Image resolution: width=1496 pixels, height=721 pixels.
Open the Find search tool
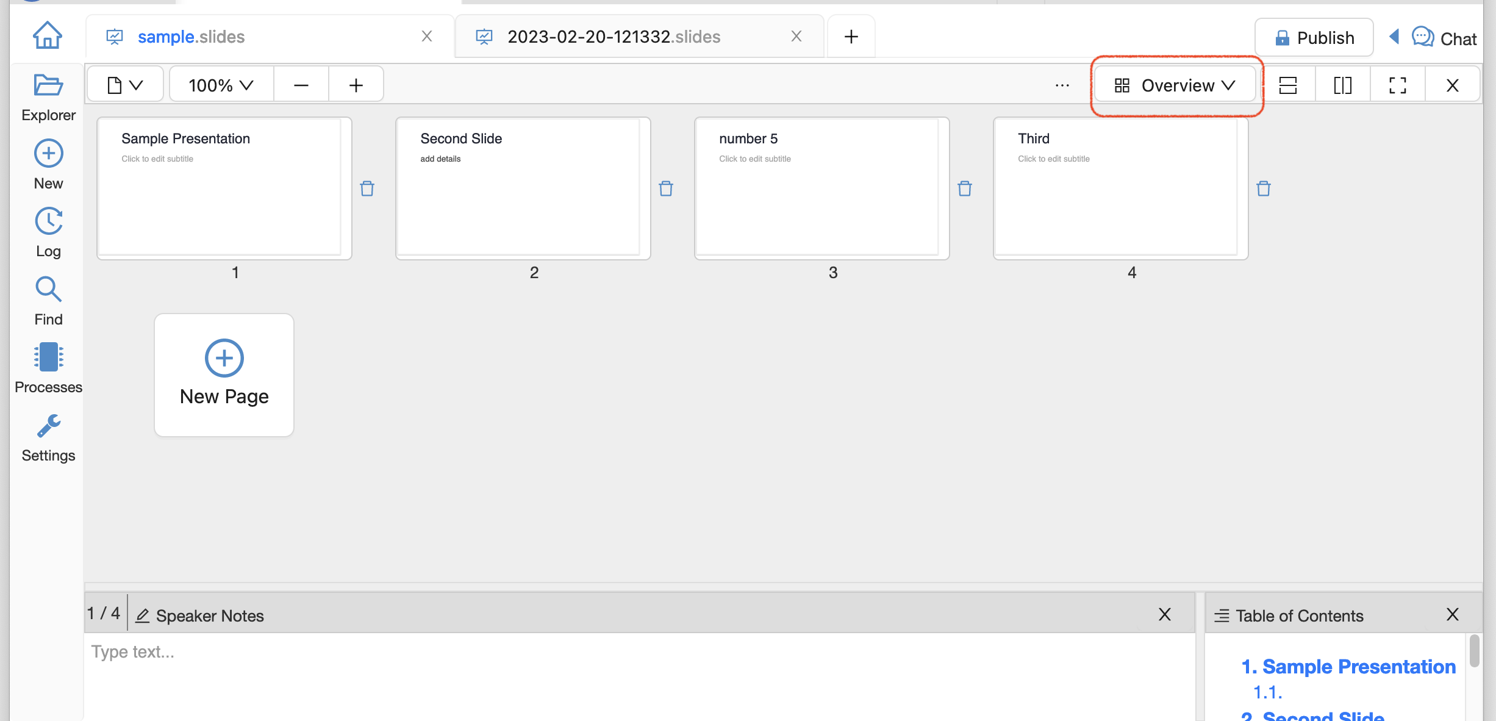tap(48, 301)
